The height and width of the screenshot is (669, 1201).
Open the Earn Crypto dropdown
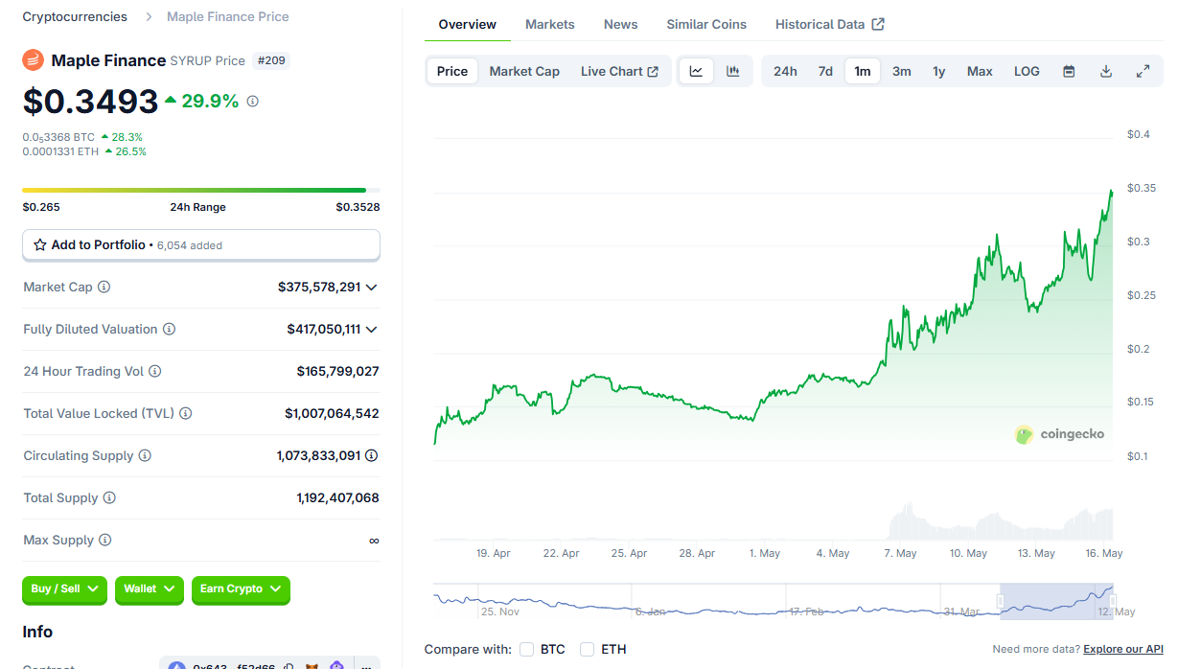pos(241,588)
